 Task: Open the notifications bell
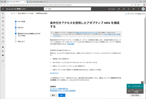click(x=129, y=9)
